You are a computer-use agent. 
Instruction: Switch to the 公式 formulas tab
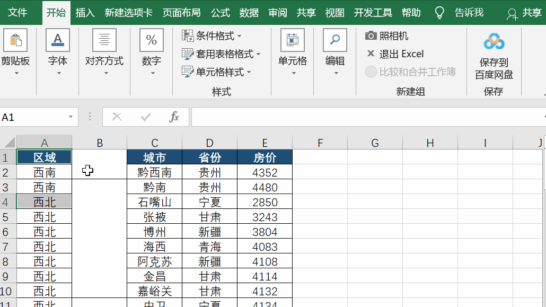pos(221,13)
